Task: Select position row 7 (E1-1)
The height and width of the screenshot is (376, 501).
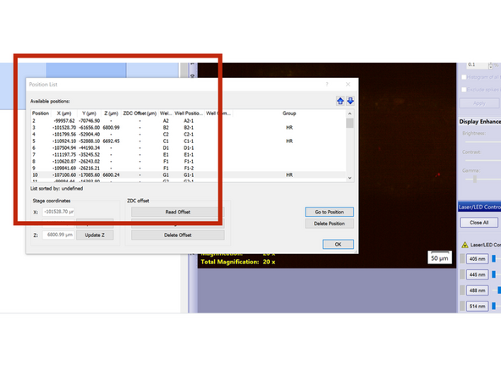Action: pos(189,154)
